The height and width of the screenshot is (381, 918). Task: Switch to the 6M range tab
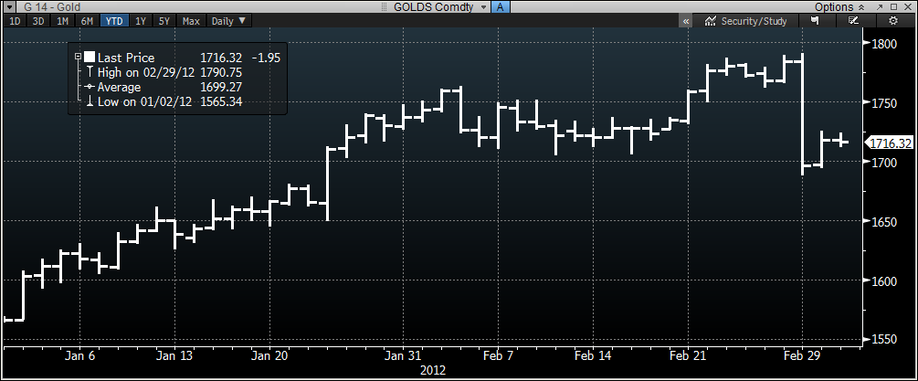pos(87,20)
